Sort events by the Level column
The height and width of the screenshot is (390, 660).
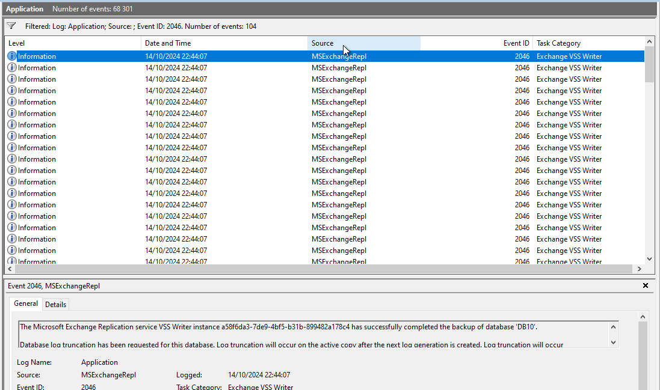[x=72, y=43]
